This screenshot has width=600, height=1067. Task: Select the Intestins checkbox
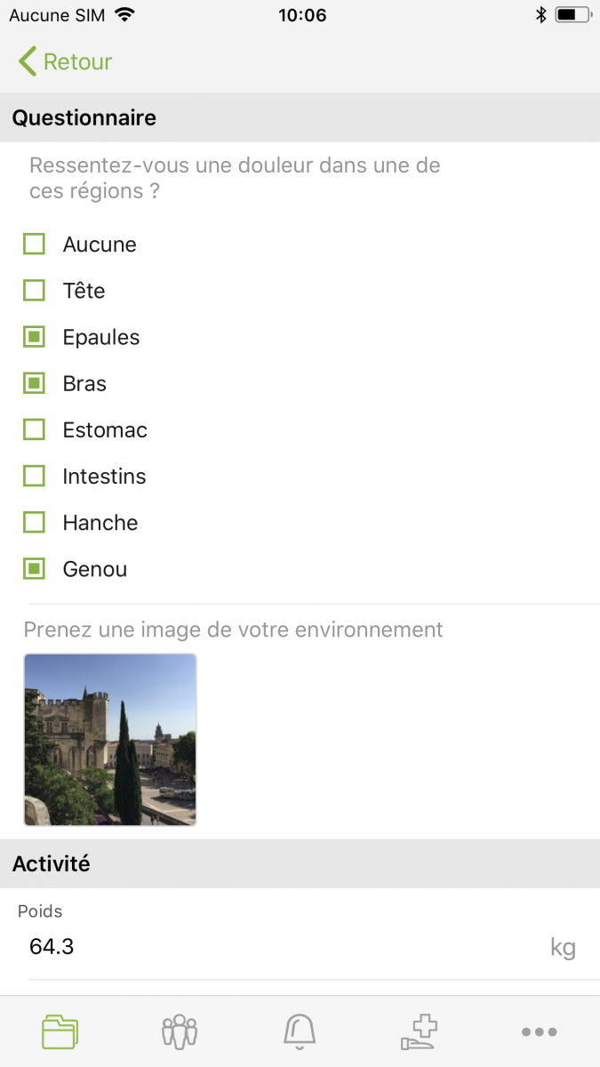(34, 476)
